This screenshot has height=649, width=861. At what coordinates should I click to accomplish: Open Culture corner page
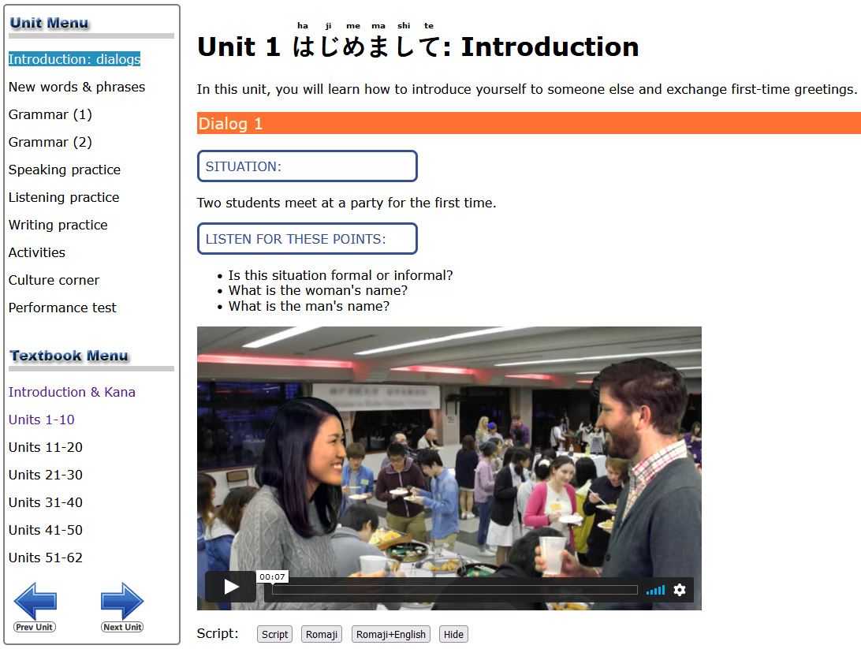point(54,280)
